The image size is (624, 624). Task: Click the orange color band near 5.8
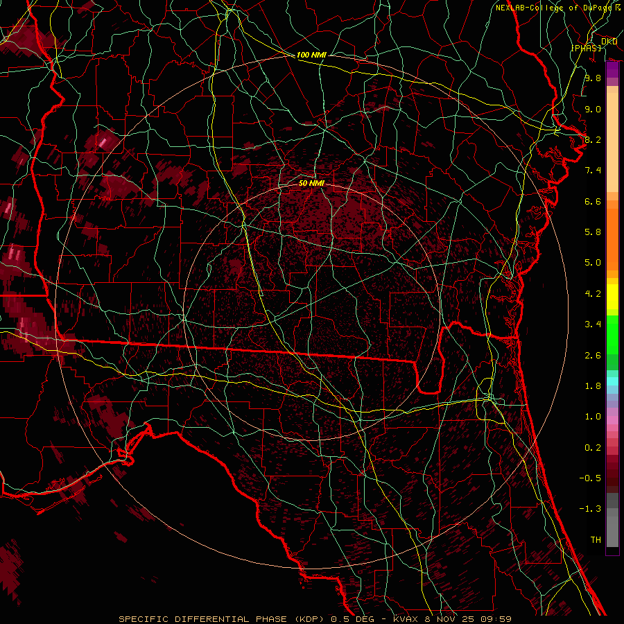pyautogui.click(x=612, y=232)
